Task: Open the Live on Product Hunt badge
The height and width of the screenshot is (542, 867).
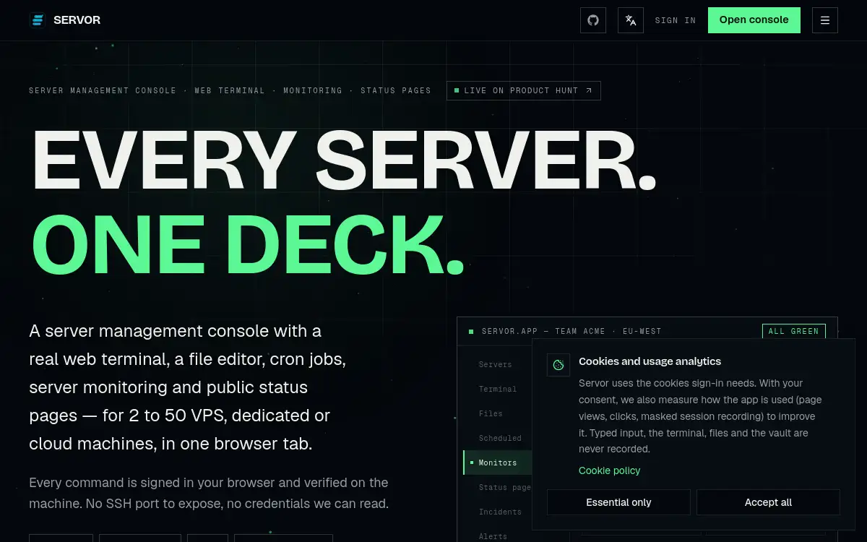Action: coord(524,90)
